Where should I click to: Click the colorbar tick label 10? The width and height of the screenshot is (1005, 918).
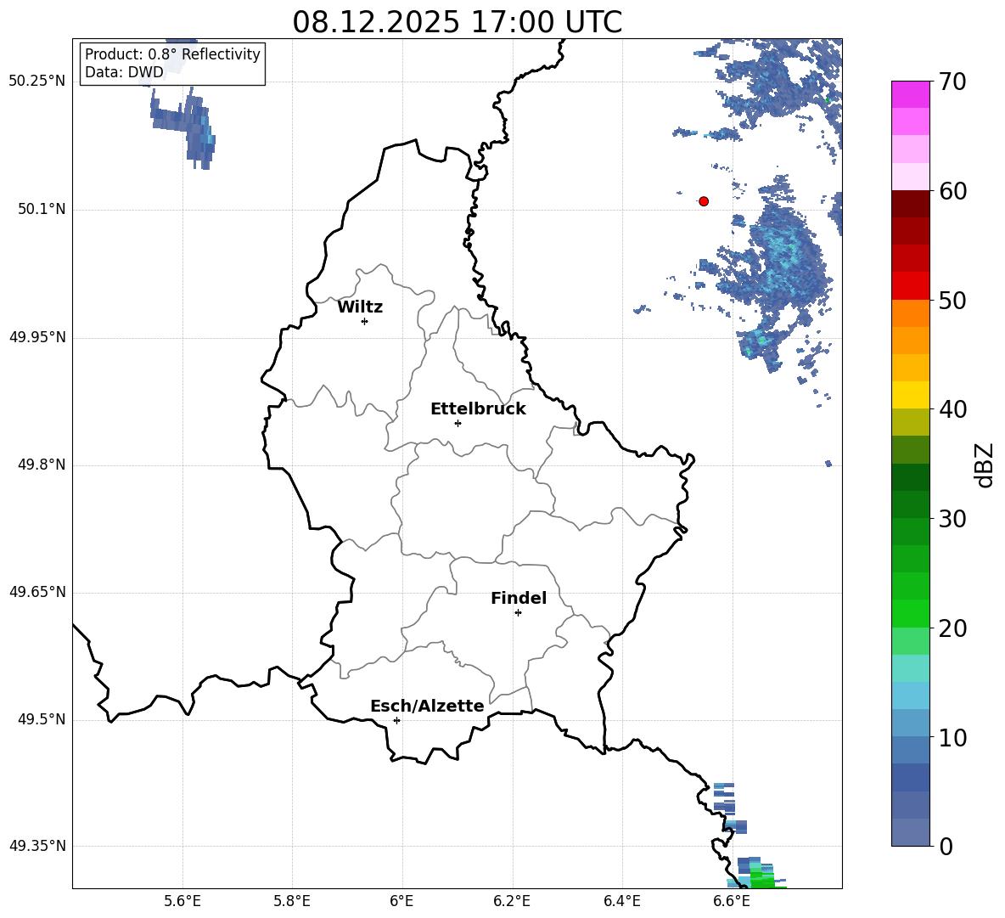(x=952, y=738)
